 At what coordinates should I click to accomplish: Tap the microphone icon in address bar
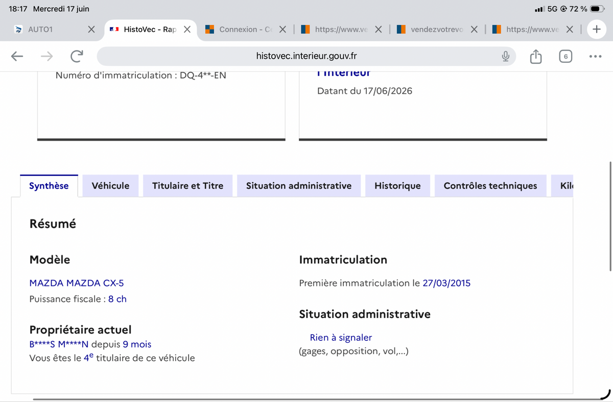click(505, 56)
